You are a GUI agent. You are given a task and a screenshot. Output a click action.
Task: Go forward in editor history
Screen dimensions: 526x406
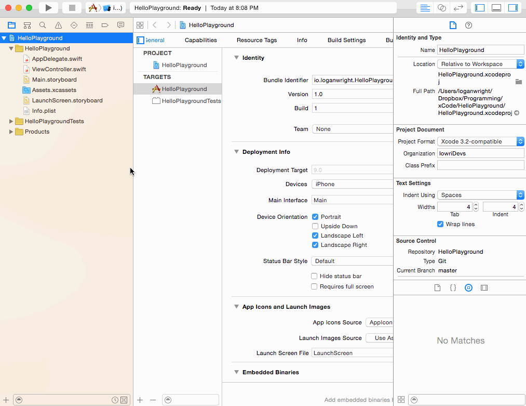click(x=169, y=25)
